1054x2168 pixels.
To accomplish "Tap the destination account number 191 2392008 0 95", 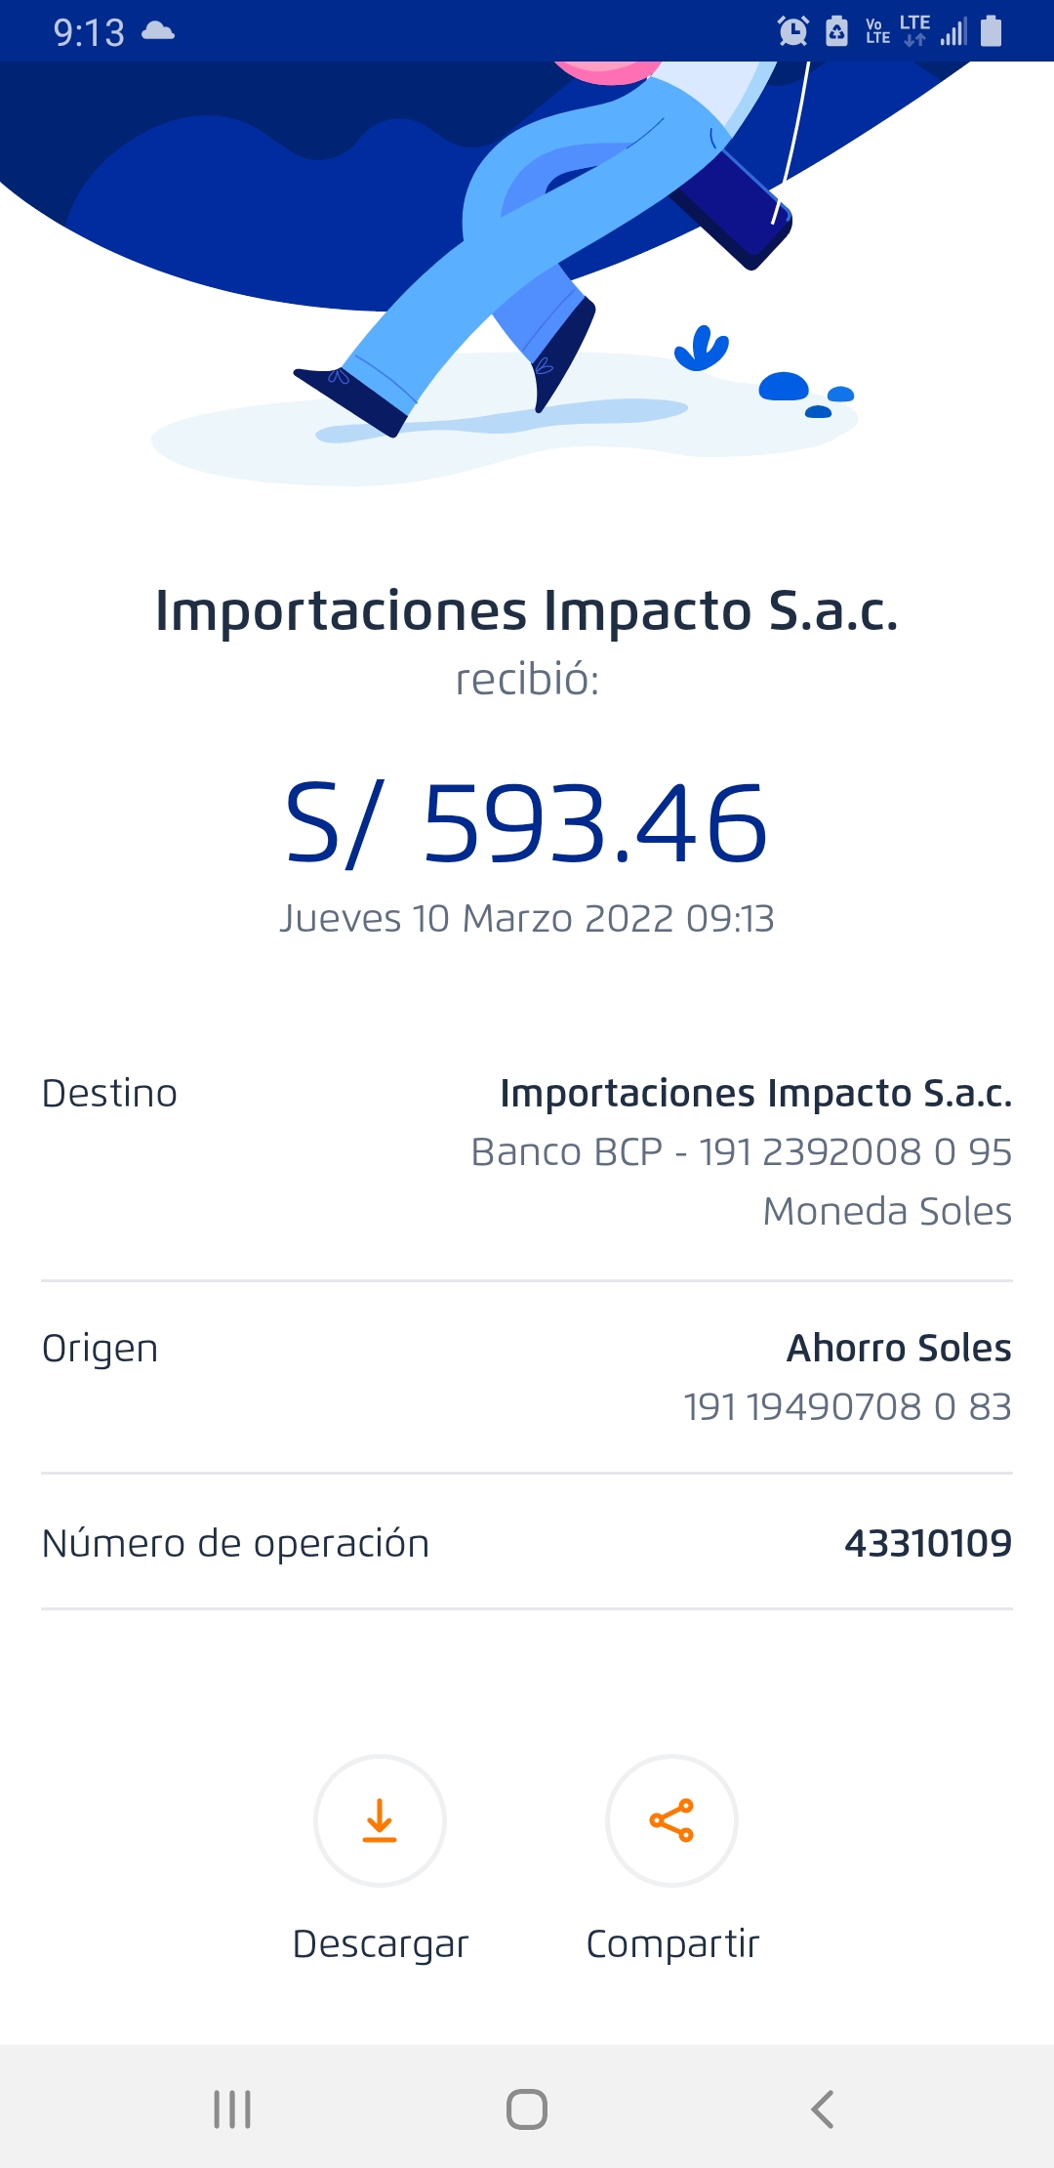I will (x=855, y=1152).
